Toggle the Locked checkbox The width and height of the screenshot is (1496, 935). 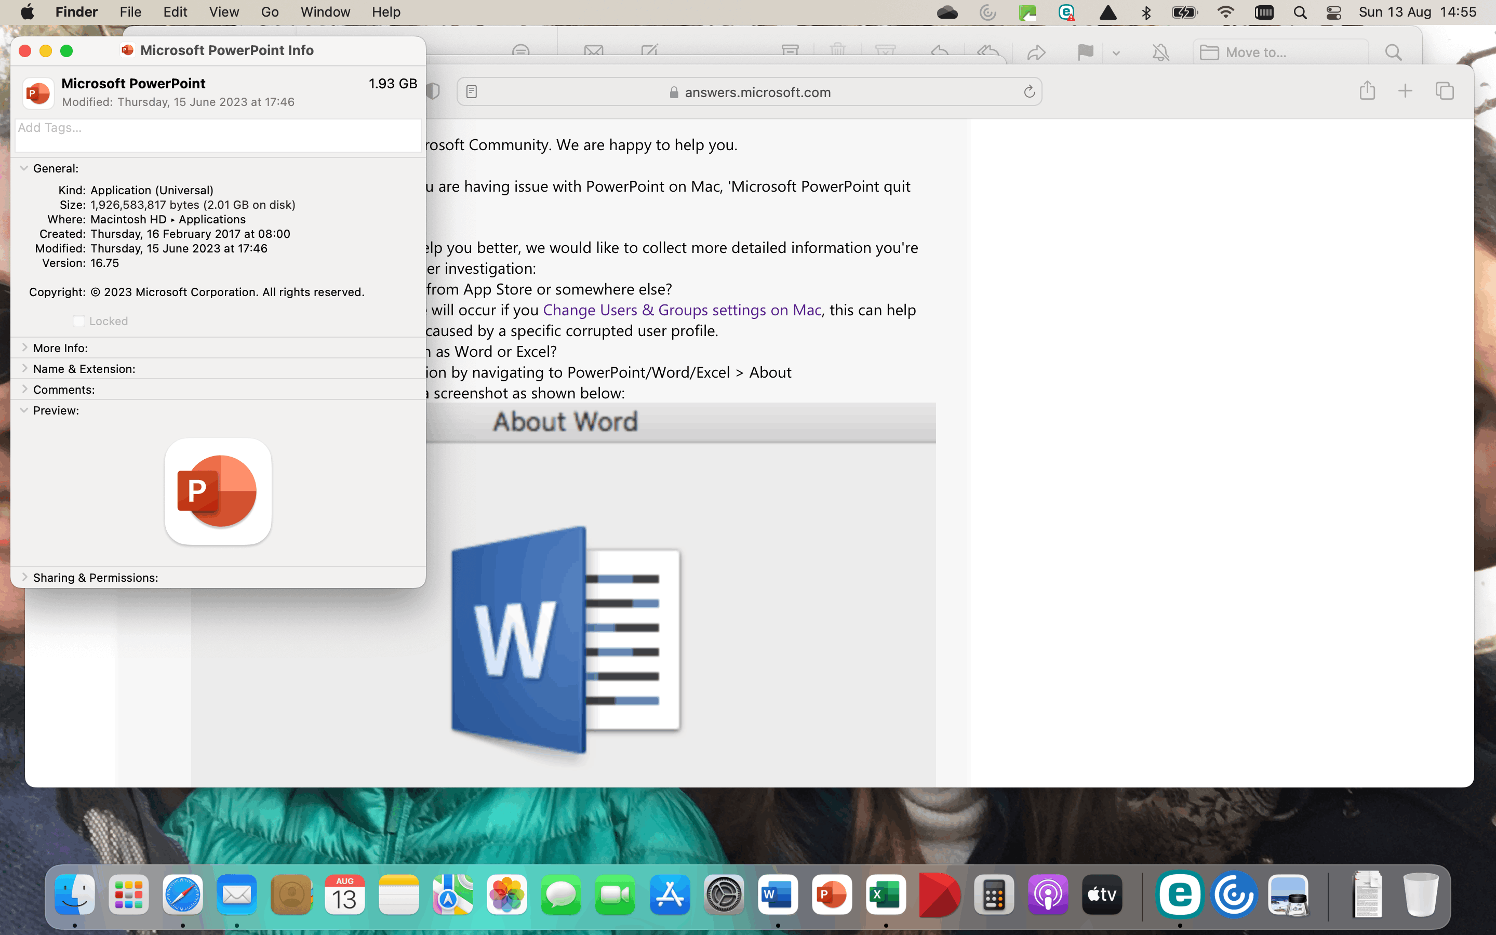click(x=78, y=321)
